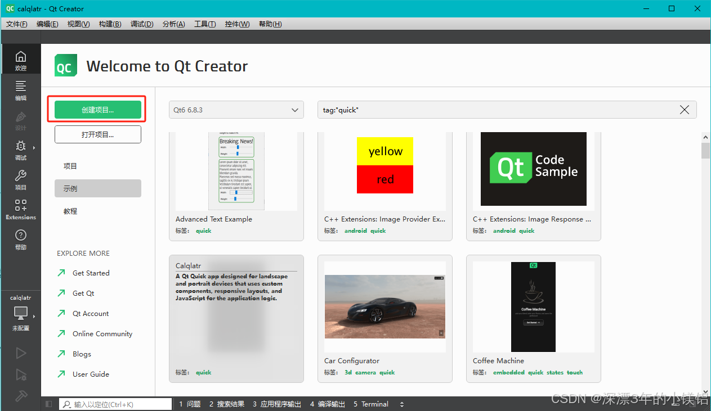Click the arrow icon next to Get Qt
711x411 pixels.
(x=61, y=293)
